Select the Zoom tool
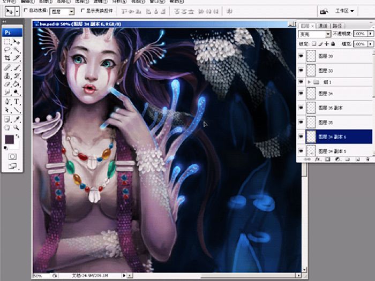This screenshot has width=375, height=281. (x=16, y=127)
